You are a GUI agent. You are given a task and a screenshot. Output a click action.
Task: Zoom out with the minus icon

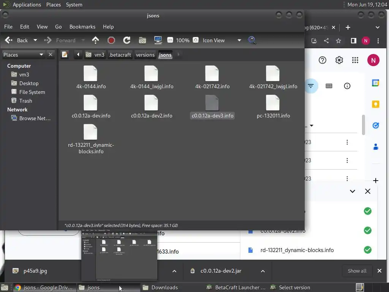click(x=170, y=40)
